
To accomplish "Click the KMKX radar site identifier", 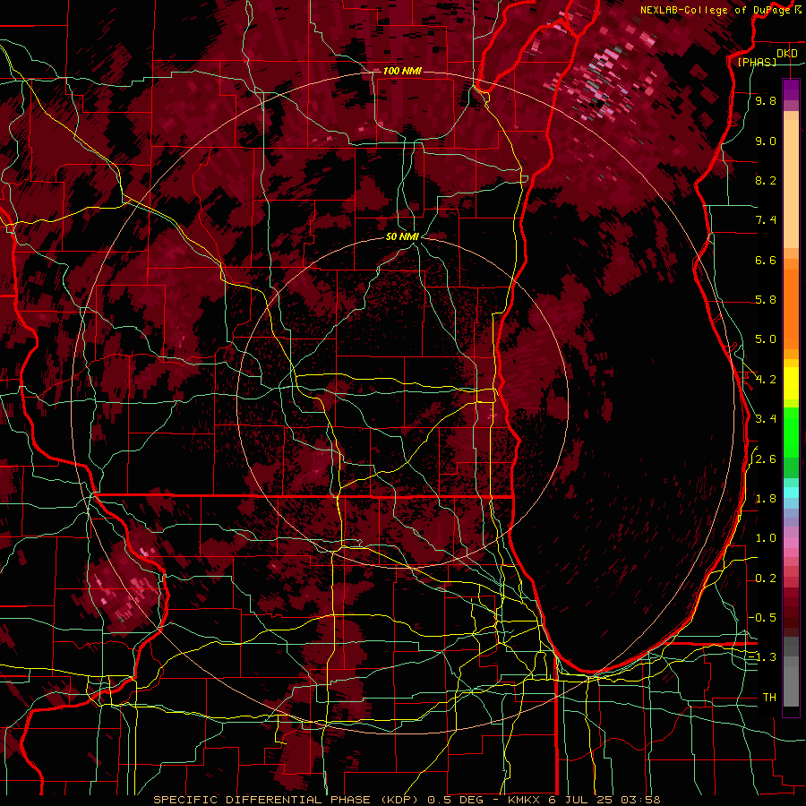I will coord(524,800).
